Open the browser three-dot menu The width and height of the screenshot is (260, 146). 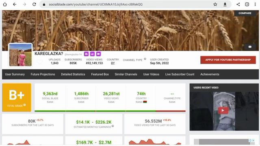255,4
